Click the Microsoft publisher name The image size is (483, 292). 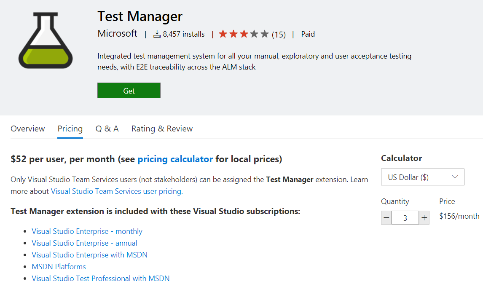click(117, 34)
